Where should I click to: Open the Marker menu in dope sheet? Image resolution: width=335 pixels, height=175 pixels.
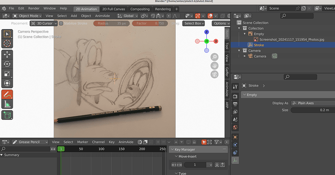(x=83, y=142)
